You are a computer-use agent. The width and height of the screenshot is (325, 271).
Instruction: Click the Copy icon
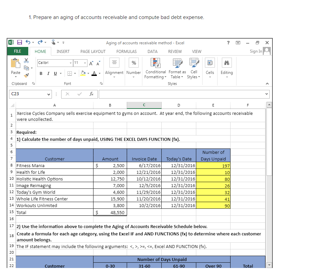click(x=26, y=68)
